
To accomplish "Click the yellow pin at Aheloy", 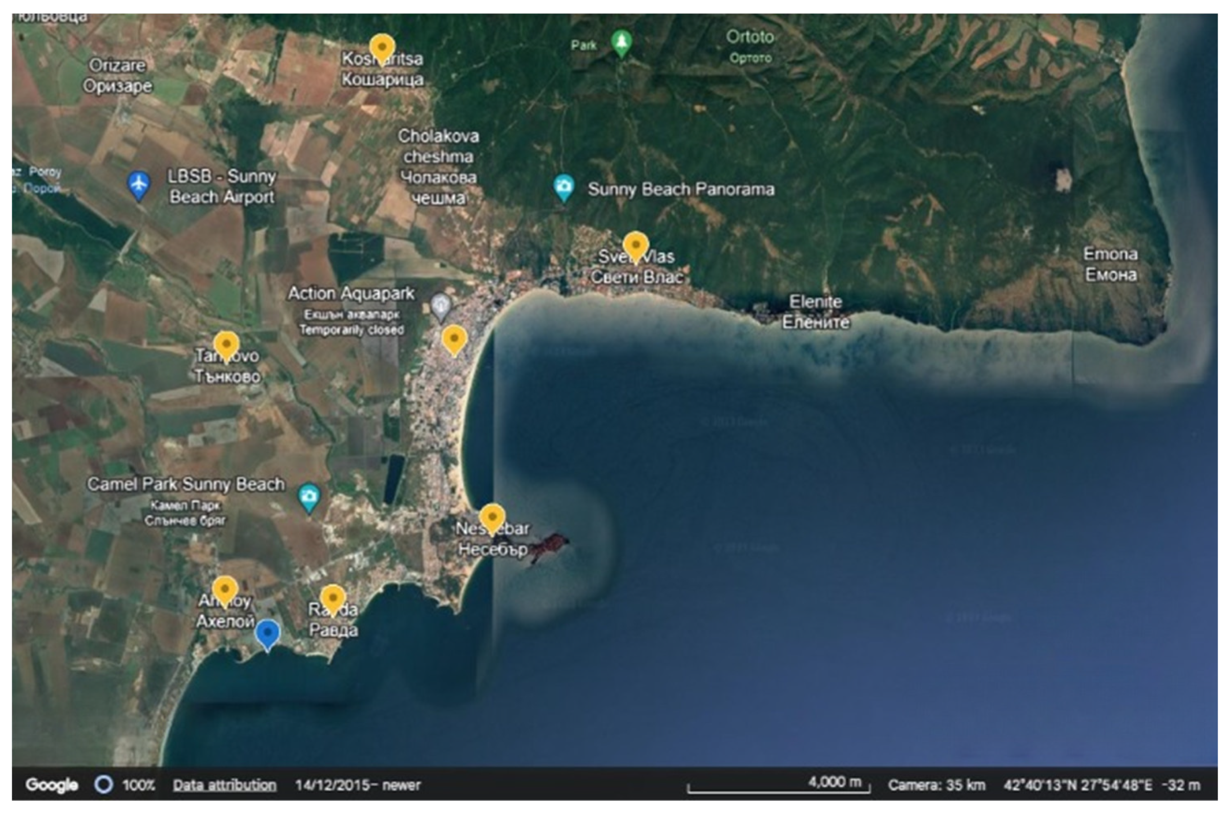I will click(x=224, y=590).
